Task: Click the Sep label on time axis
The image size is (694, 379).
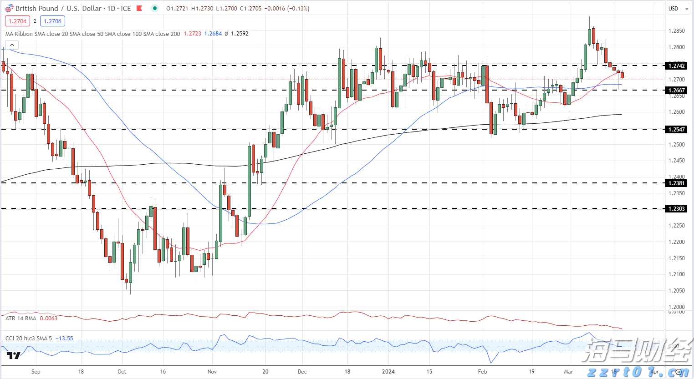Action: (x=36, y=372)
